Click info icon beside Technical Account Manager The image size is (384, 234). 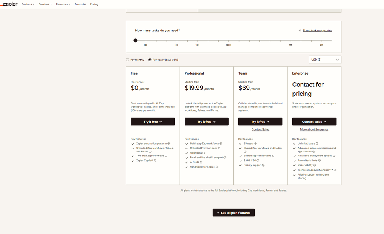[x=335, y=170]
